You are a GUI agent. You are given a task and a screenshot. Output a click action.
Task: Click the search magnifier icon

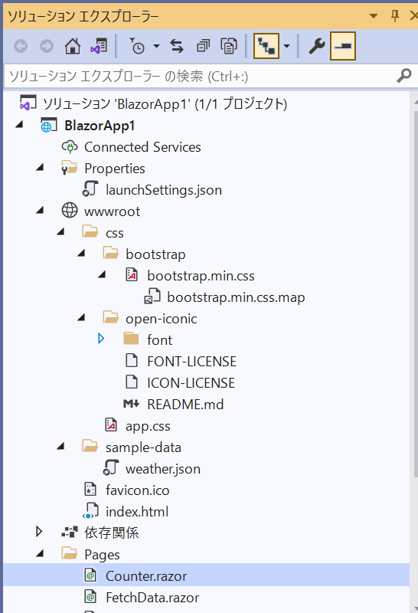404,75
